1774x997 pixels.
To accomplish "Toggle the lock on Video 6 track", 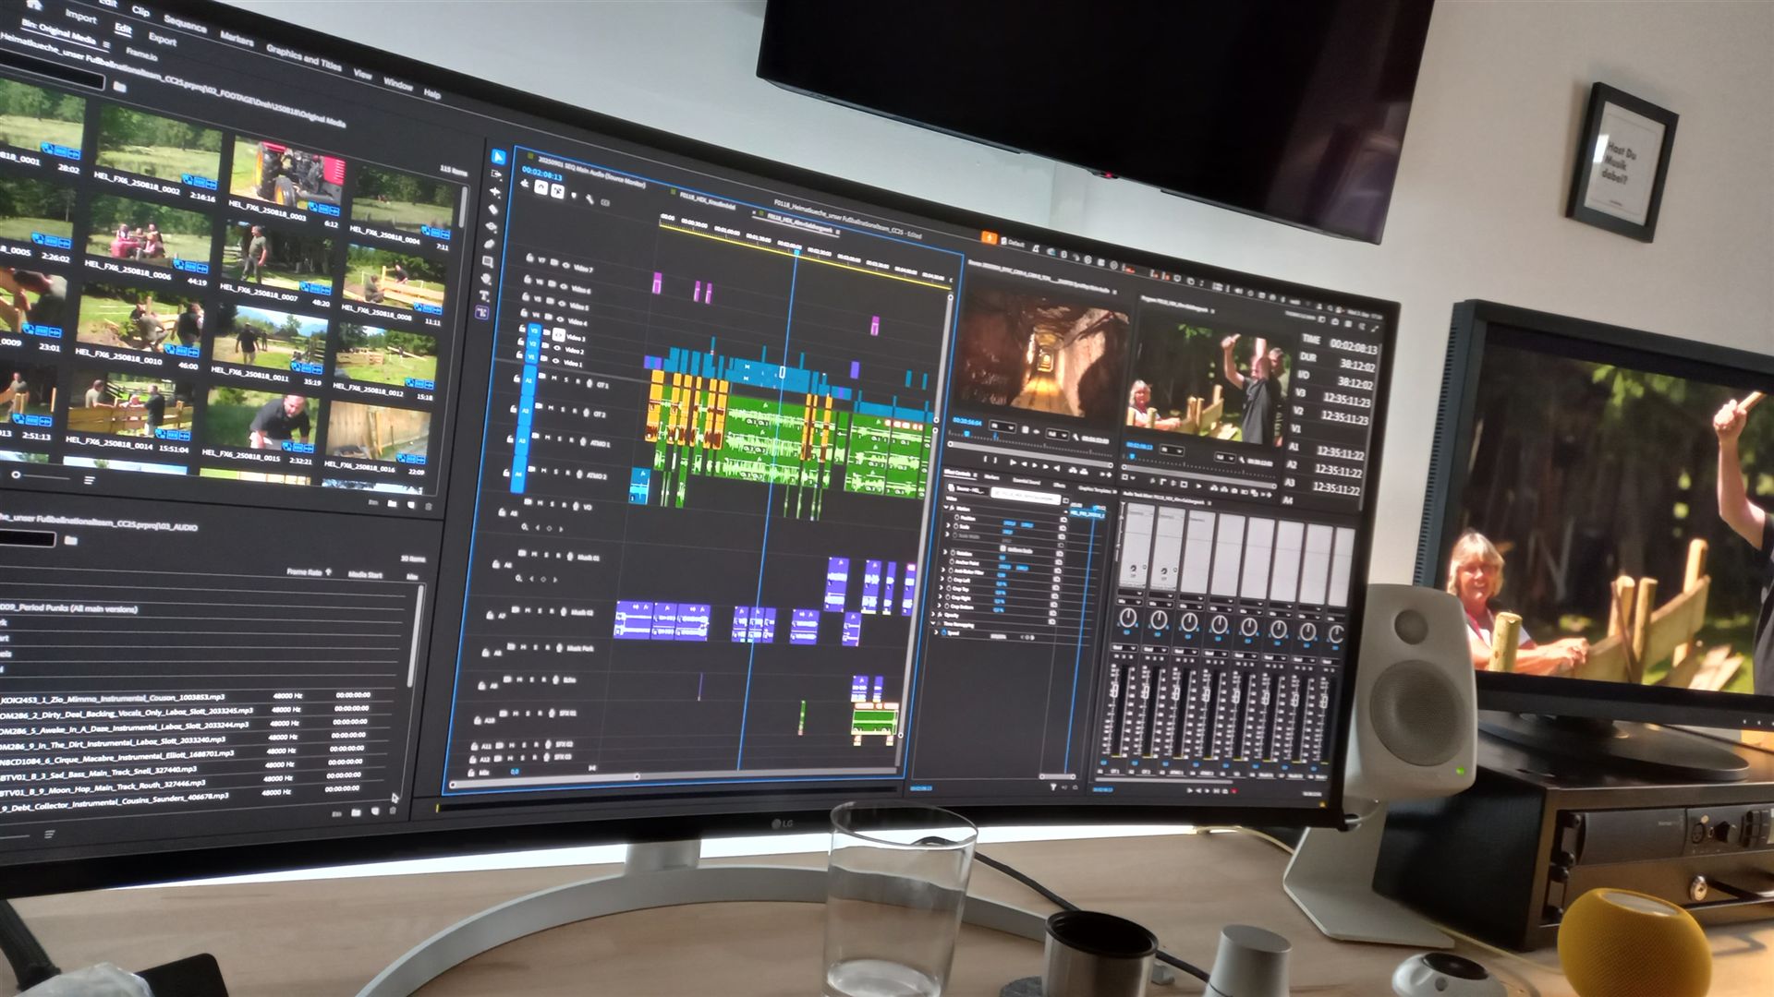I will tap(528, 278).
